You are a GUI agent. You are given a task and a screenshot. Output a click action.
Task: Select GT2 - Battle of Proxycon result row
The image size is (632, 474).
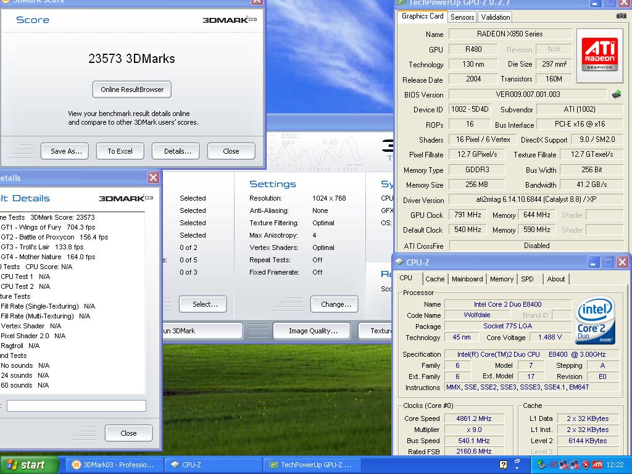coord(54,237)
